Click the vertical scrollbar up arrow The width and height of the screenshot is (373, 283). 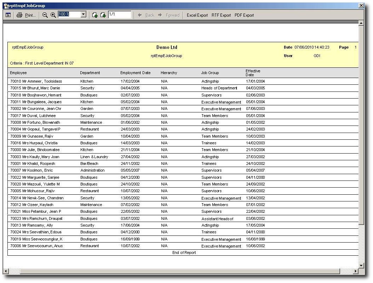(x=361, y=23)
